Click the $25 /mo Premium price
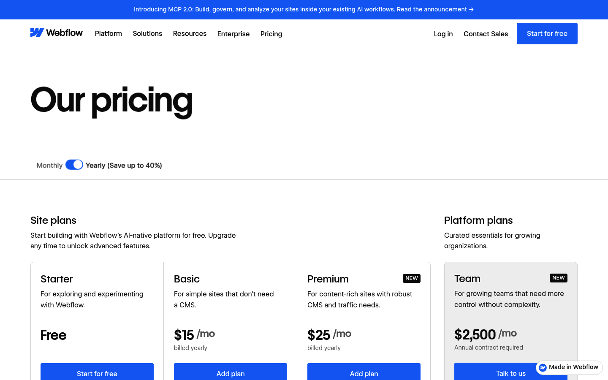The image size is (608, 380). pos(329,334)
